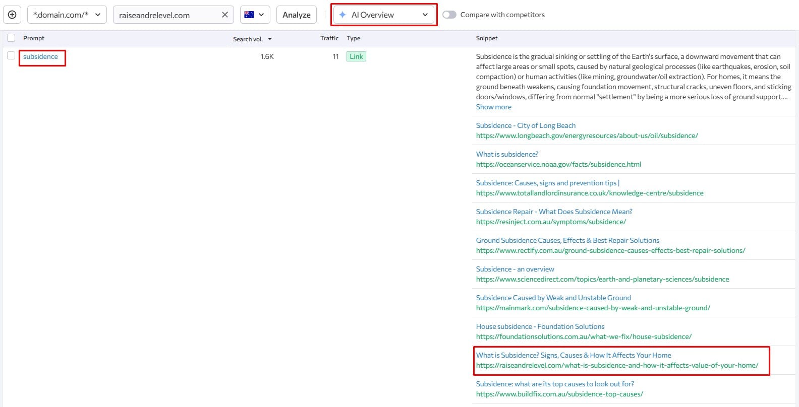
Task: Focus the domain input field
Action: (x=166, y=15)
